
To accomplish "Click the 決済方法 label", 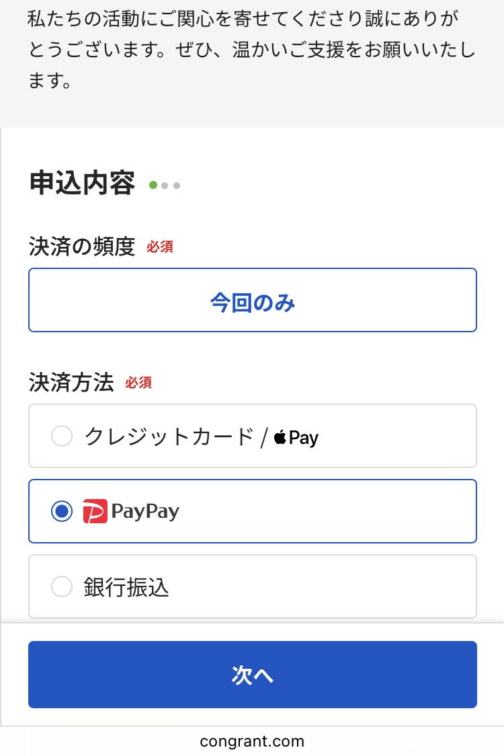I will coord(71,383).
